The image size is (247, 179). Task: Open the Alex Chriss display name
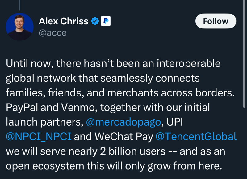(x=63, y=21)
